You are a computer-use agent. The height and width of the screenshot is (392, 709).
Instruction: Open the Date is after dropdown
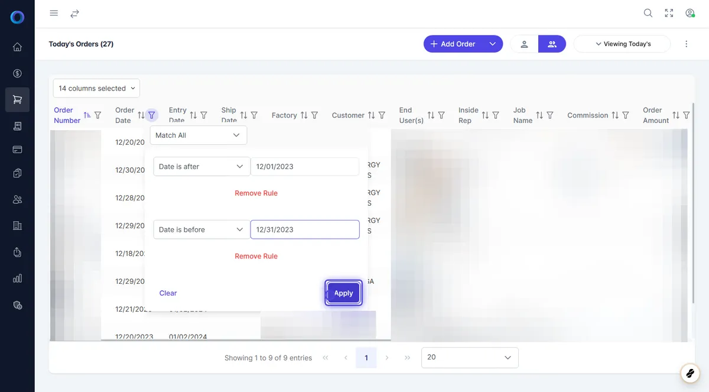click(x=201, y=167)
